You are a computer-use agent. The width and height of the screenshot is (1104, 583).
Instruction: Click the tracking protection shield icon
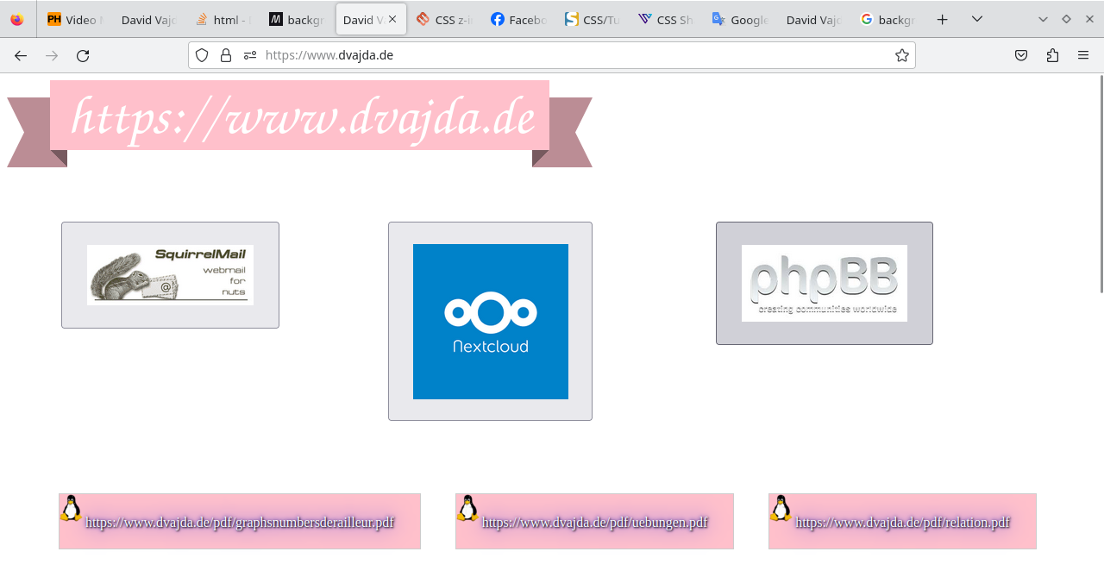pyautogui.click(x=202, y=55)
